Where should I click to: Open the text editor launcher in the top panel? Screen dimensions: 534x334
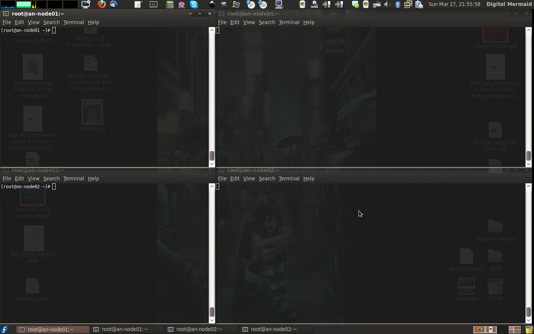pos(138,4)
